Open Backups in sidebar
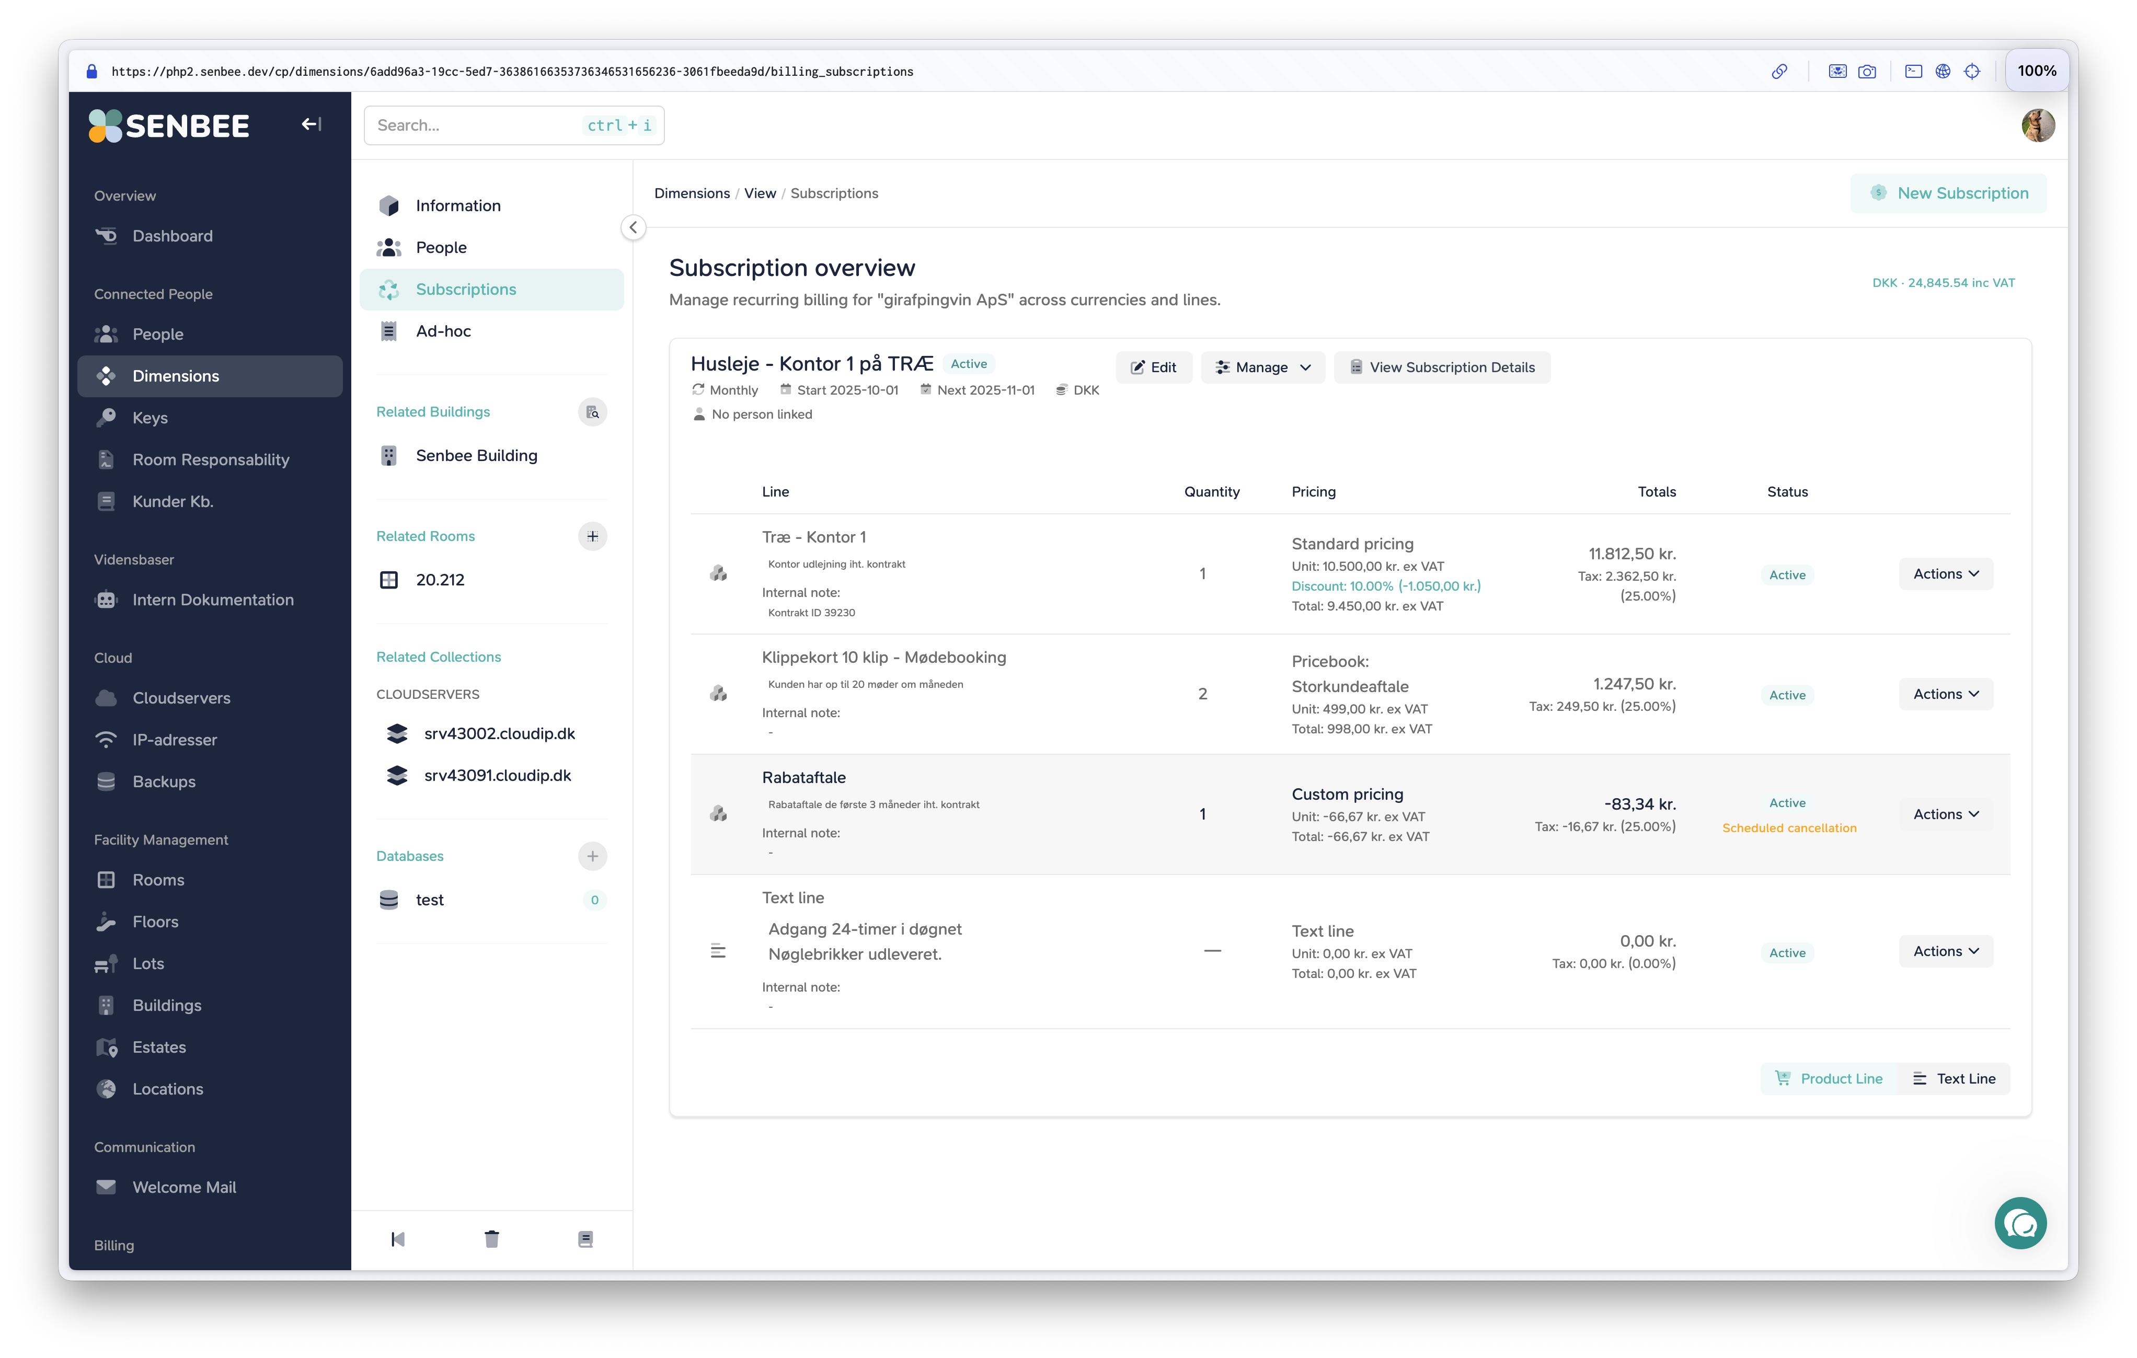Viewport: 2137px width, 1358px height. (x=210, y=782)
